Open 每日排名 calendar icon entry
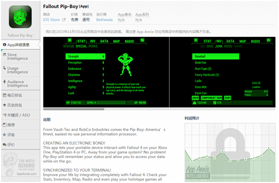Screen dimensions: 279x183 [4, 95]
